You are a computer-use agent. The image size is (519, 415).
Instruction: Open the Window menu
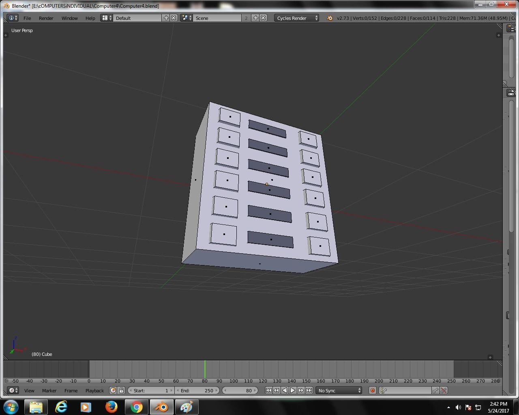point(69,18)
